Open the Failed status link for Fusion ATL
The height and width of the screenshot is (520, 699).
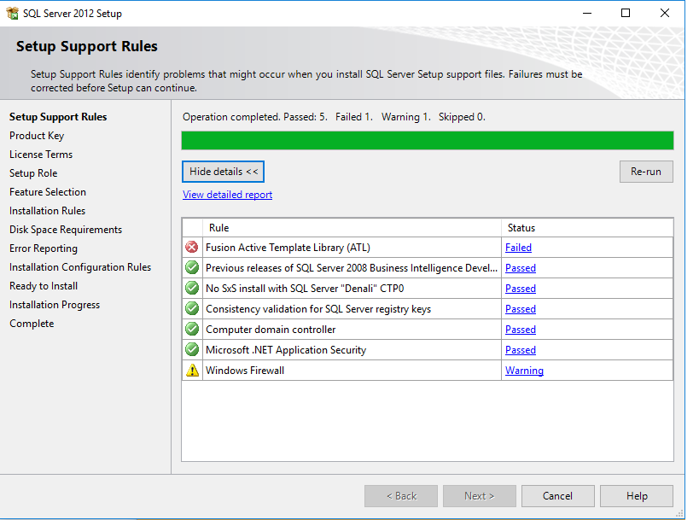coord(518,248)
